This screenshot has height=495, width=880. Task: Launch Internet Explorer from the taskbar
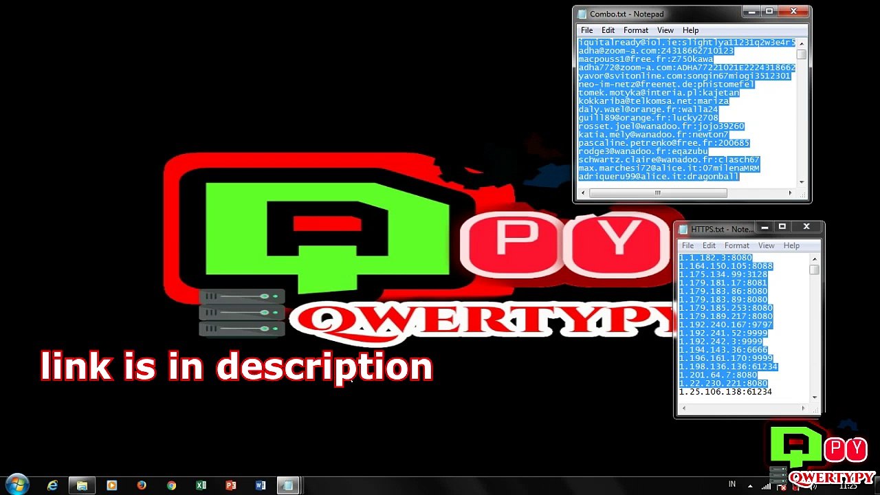52,485
